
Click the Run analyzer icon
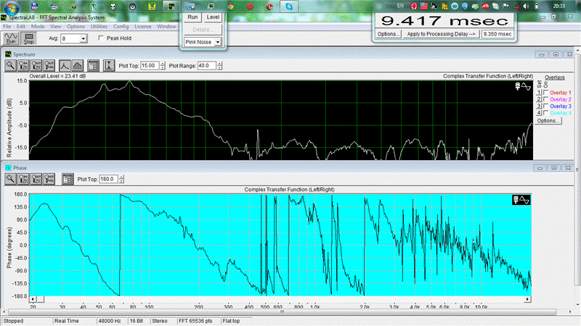pyautogui.click(x=11, y=38)
